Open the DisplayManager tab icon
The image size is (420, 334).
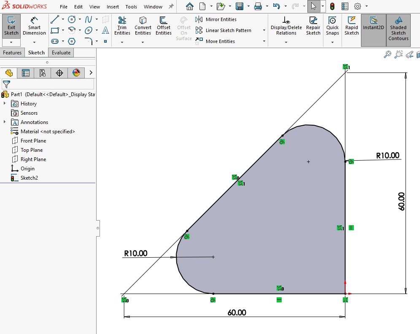click(x=76, y=73)
